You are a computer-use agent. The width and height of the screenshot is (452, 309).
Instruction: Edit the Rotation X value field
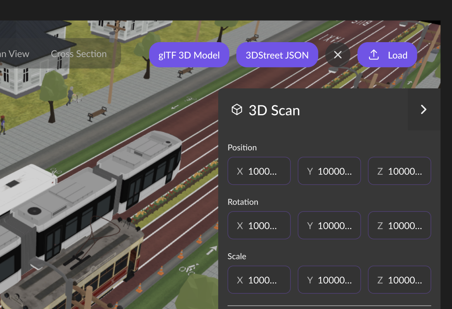pyautogui.click(x=259, y=225)
